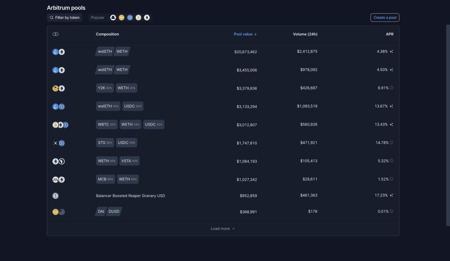Click the volume value $1,093,519
The width and height of the screenshot is (450, 261).
(x=307, y=106)
